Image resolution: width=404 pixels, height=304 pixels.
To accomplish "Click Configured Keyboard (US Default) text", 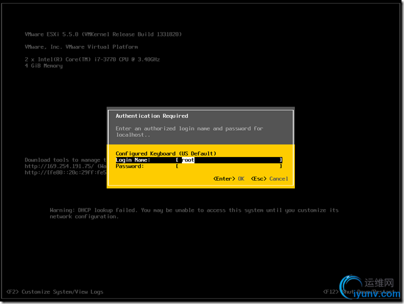I will click(166, 153).
